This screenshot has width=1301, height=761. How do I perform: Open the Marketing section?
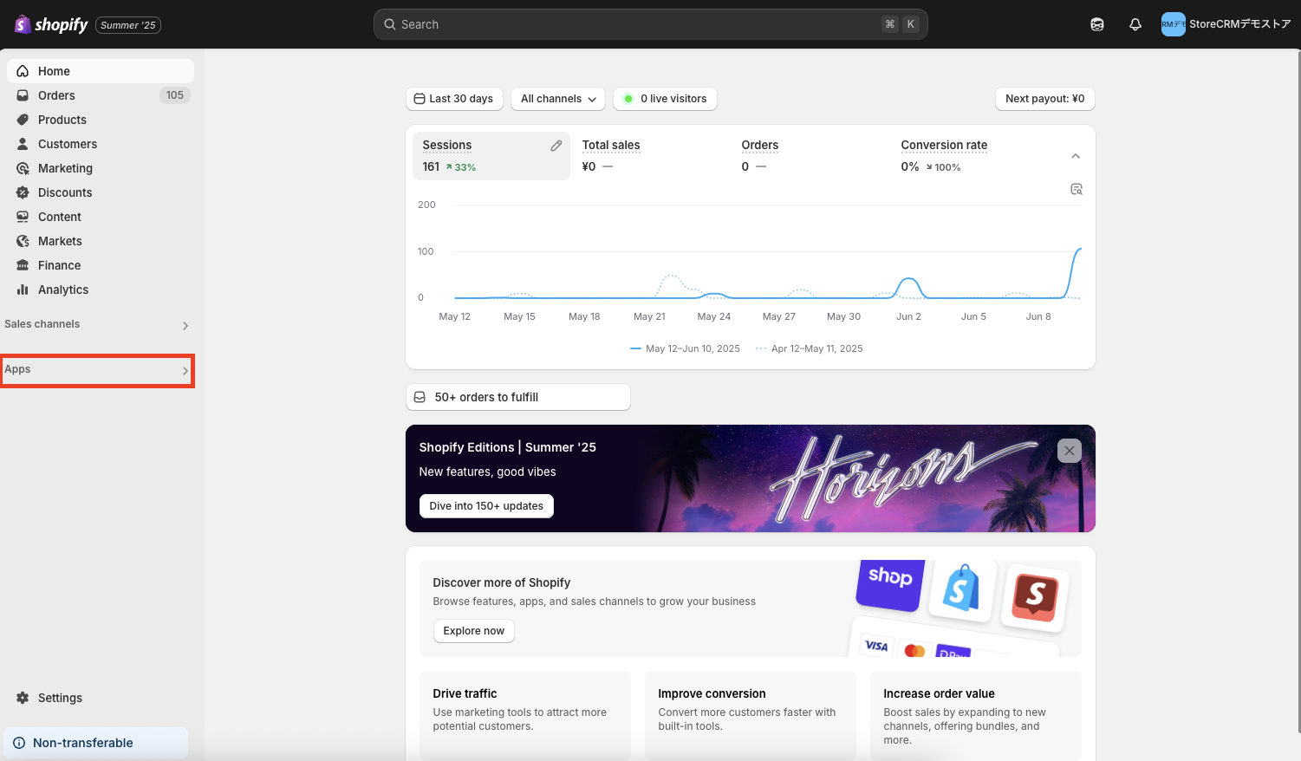(x=101, y=168)
